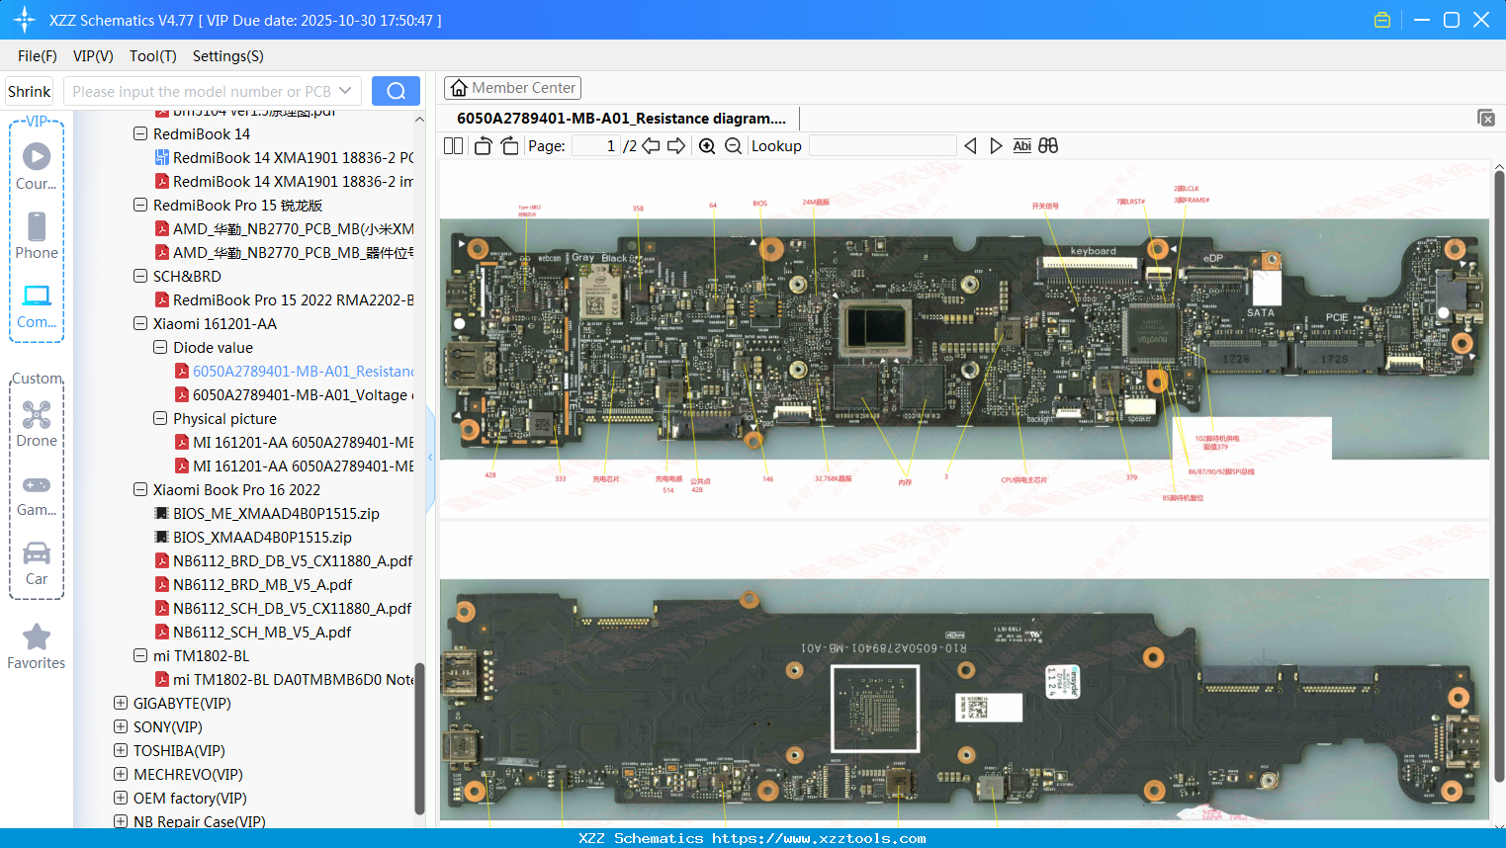Expand the MECHREVO(VIP) node
The image size is (1506, 848).
click(121, 774)
